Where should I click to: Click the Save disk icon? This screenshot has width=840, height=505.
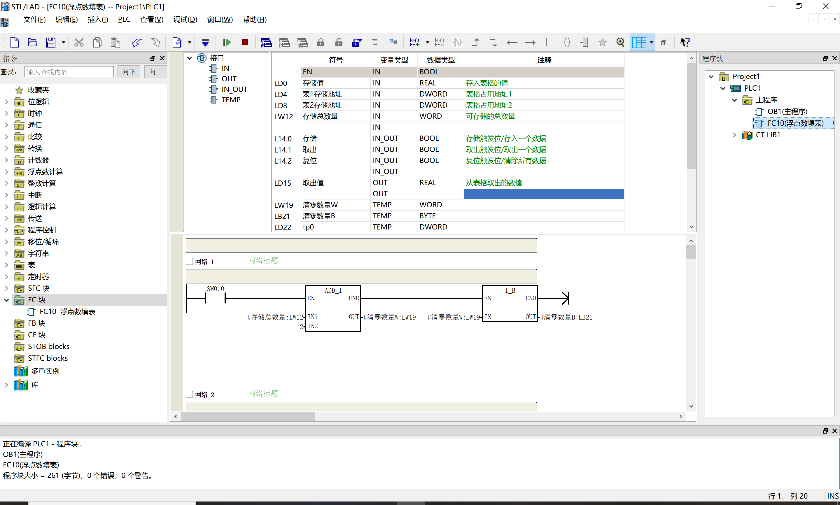click(50, 42)
